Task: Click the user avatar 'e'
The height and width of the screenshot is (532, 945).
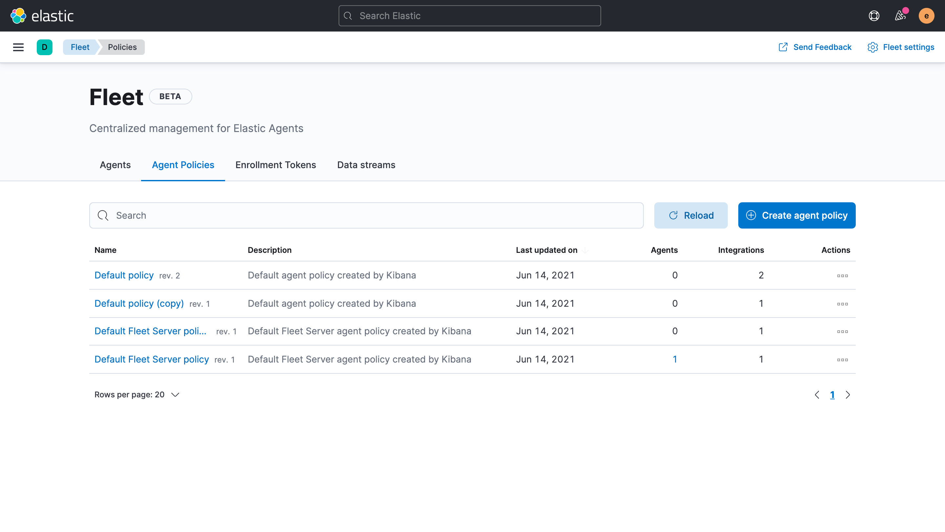Action: tap(926, 16)
